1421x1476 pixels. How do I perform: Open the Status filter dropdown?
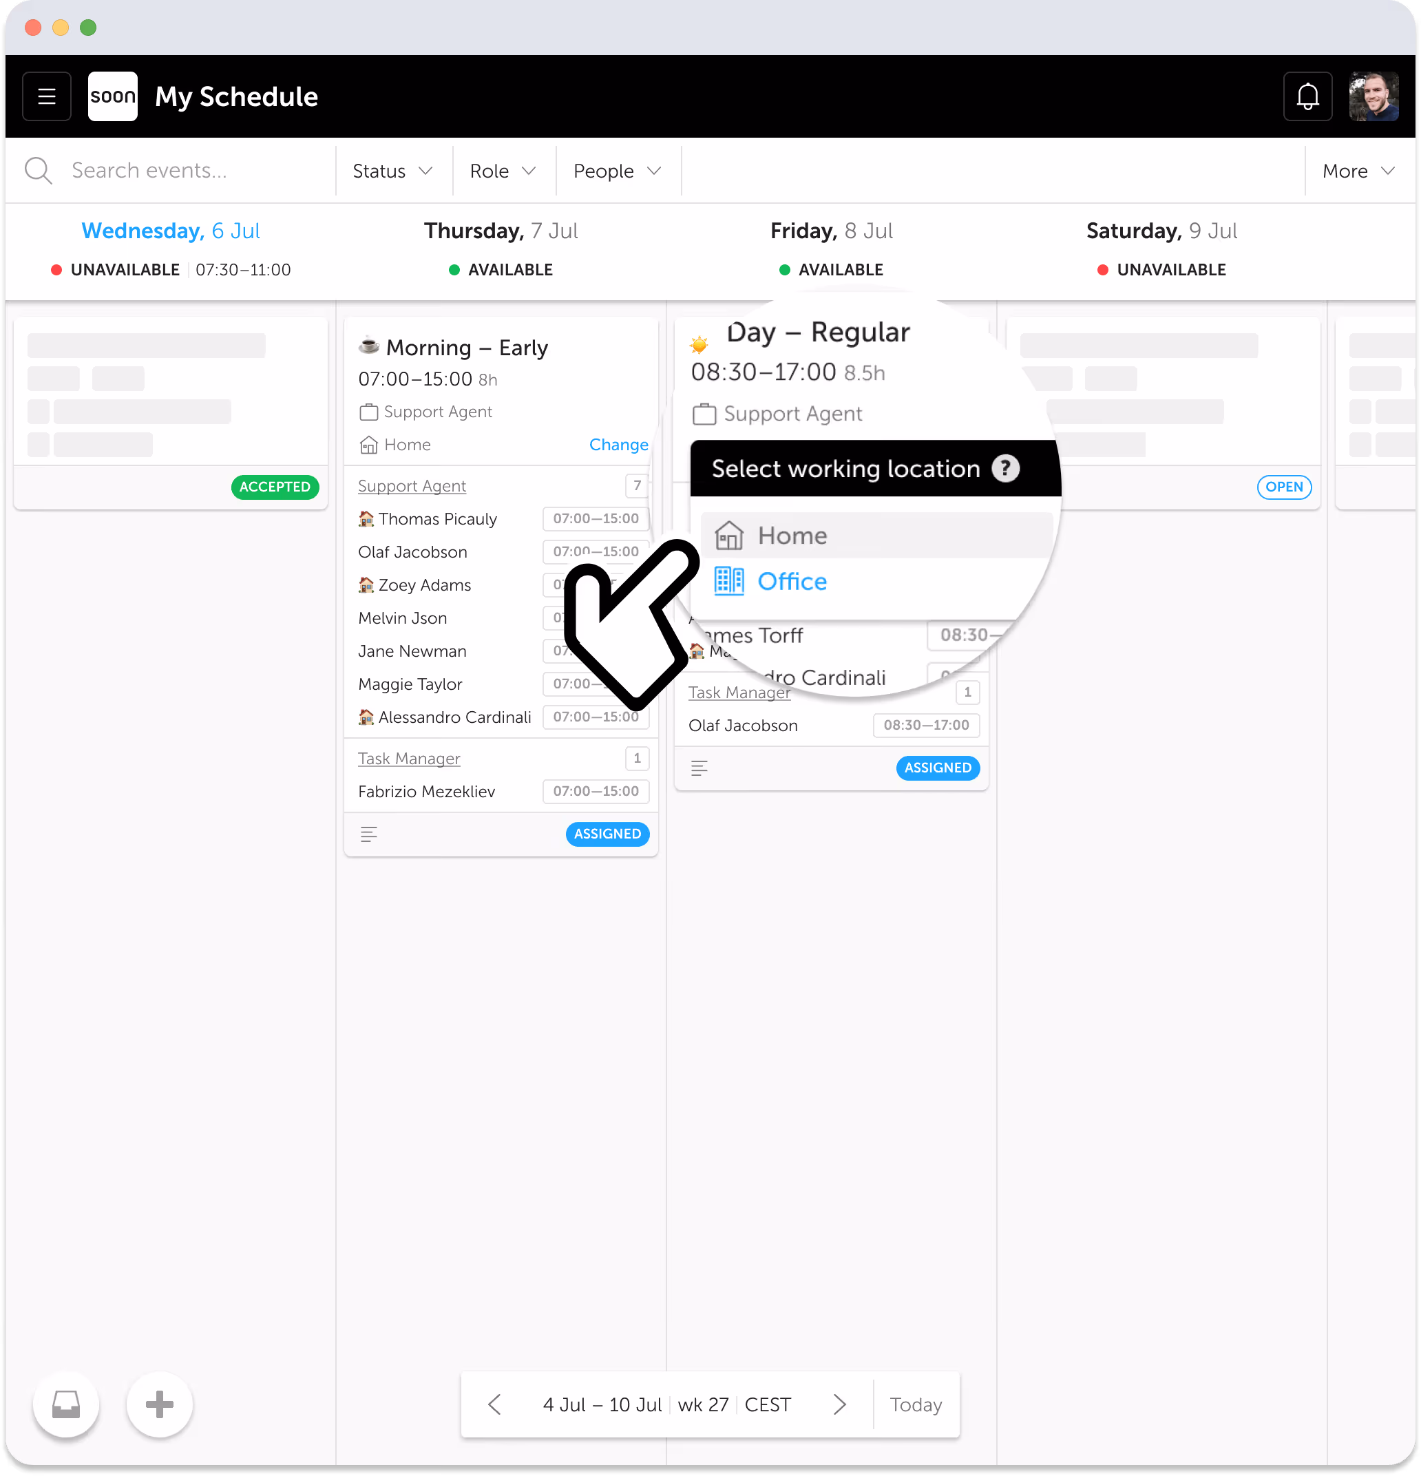pyautogui.click(x=392, y=170)
